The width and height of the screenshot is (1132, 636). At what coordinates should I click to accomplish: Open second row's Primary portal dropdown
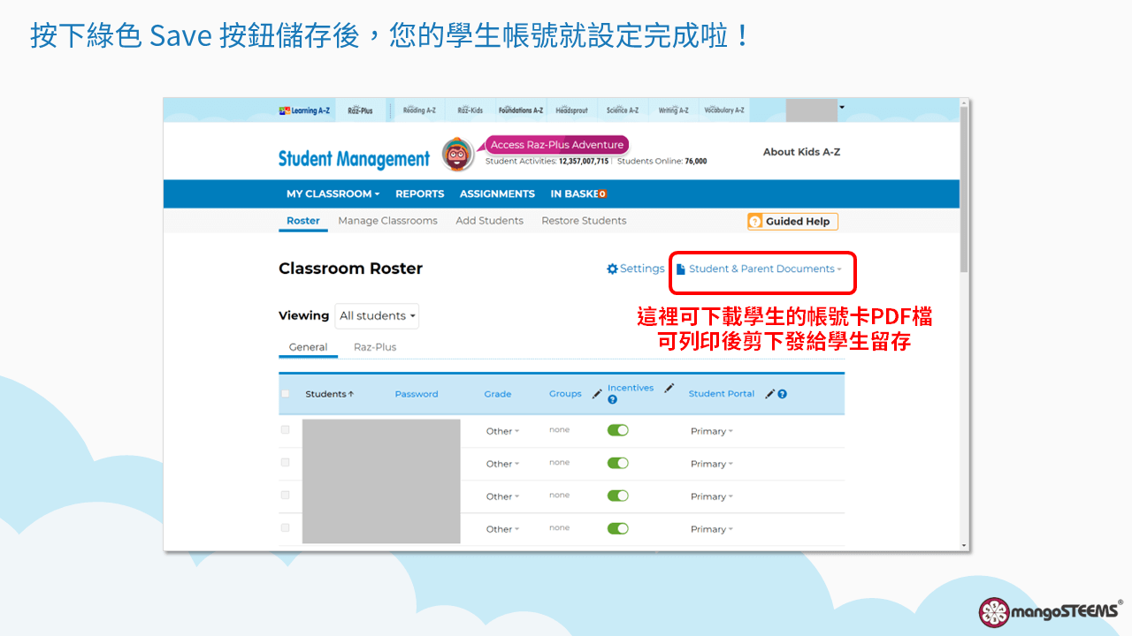point(712,464)
